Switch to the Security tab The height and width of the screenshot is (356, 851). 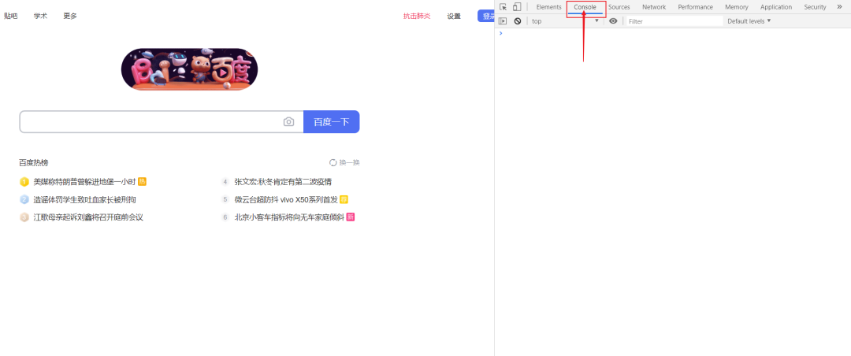pyautogui.click(x=816, y=7)
